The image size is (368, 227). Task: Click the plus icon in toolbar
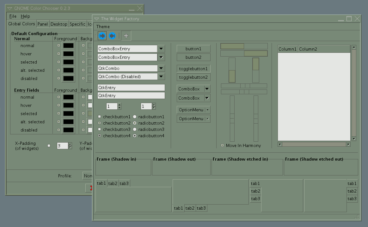pos(126,36)
